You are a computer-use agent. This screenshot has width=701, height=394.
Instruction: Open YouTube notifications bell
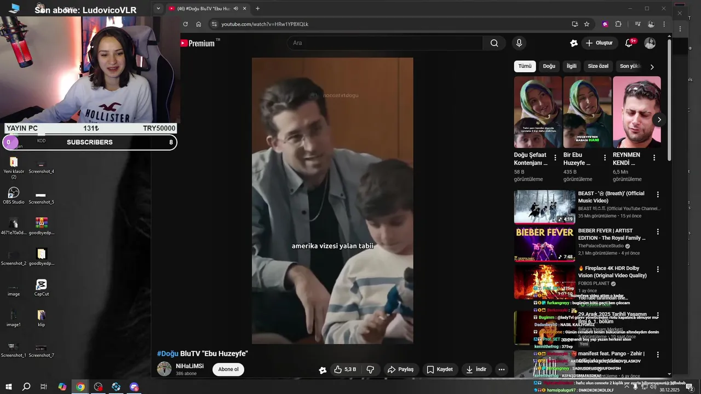629,43
